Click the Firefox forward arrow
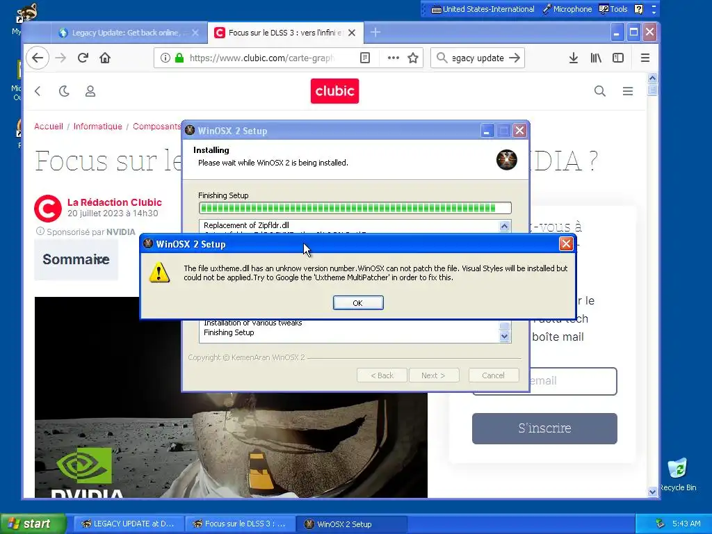Image resolution: width=712 pixels, height=534 pixels. (x=60, y=58)
